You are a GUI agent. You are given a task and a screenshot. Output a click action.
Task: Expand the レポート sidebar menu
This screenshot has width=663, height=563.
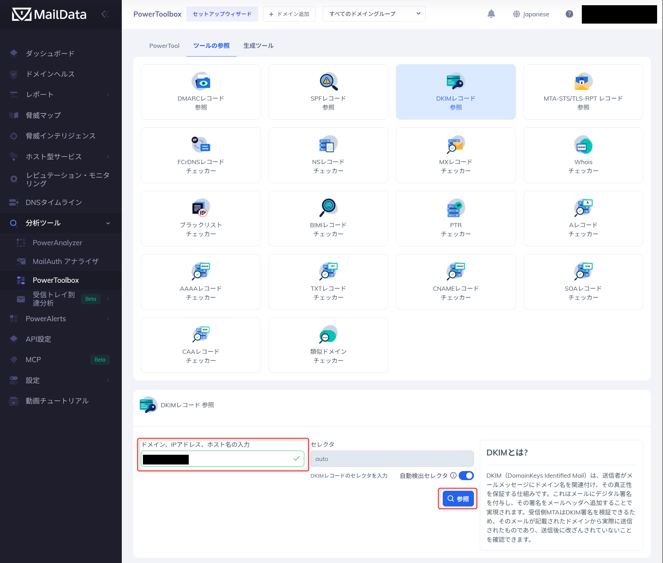(x=61, y=94)
